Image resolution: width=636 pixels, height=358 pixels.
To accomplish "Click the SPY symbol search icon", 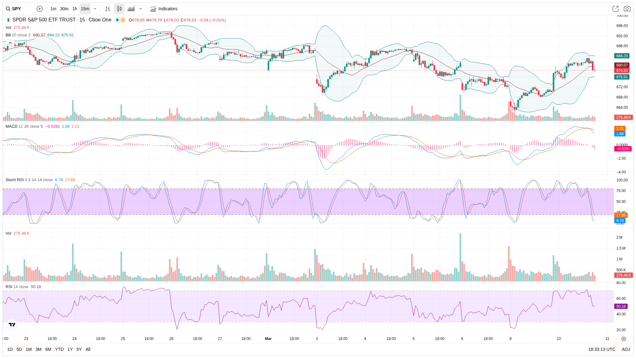I will (8, 9).
